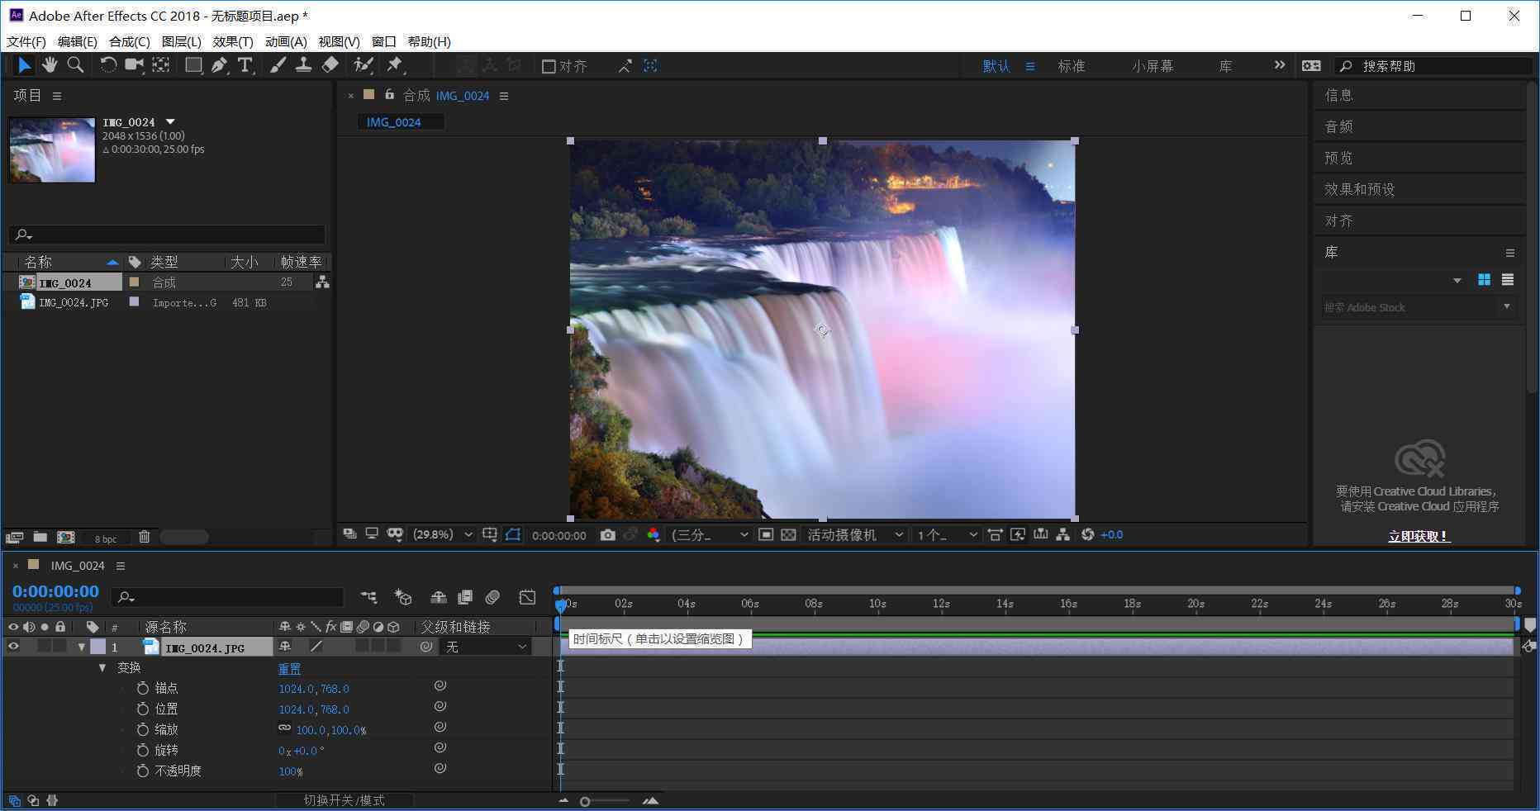Select the Rectangle shape tool
The width and height of the screenshot is (1540, 811).
[193, 65]
